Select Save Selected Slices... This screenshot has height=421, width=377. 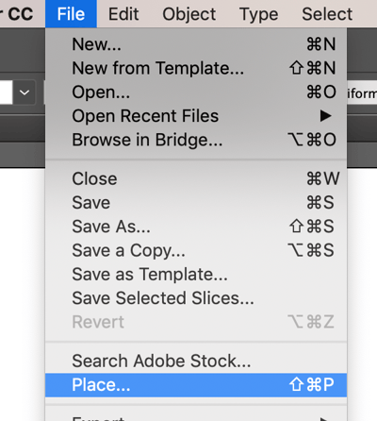point(196,298)
